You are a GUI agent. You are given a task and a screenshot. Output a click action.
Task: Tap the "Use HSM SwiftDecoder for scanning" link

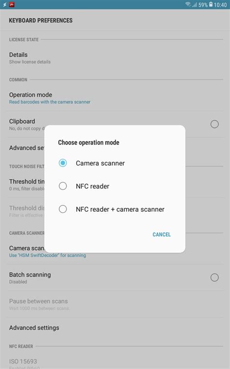tap(48, 255)
